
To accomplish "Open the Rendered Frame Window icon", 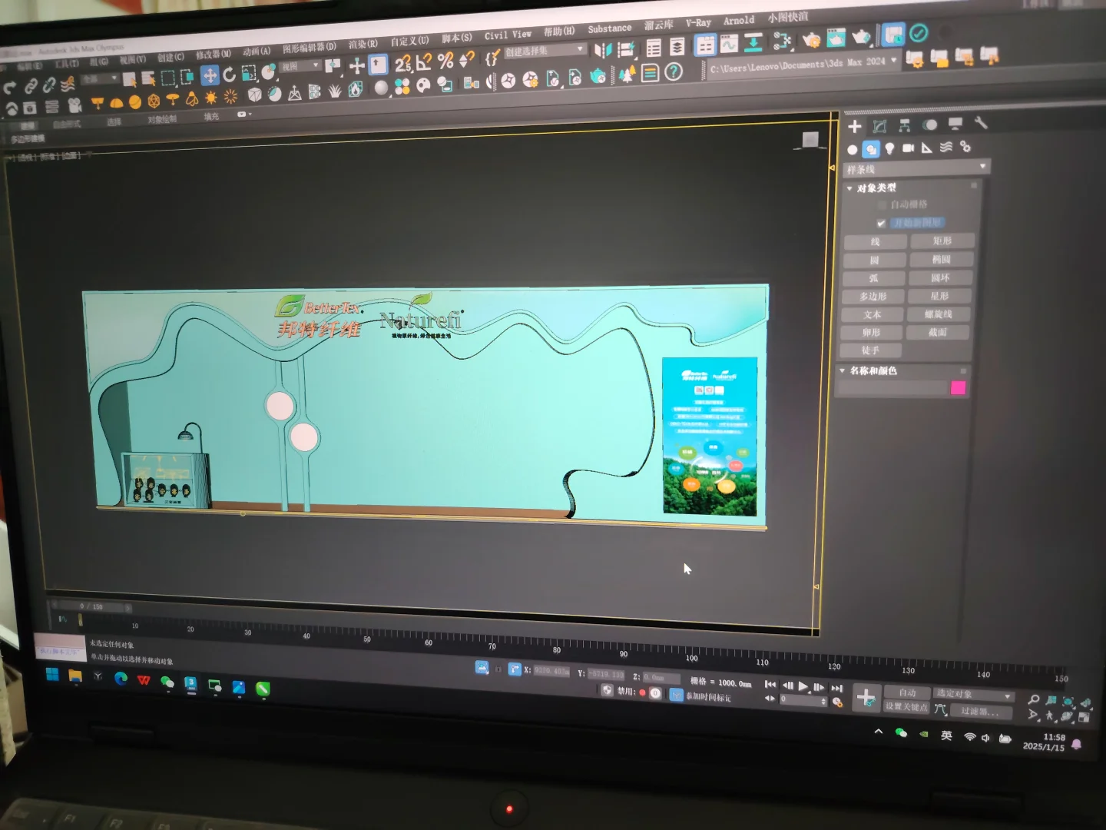I will click(x=836, y=38).
